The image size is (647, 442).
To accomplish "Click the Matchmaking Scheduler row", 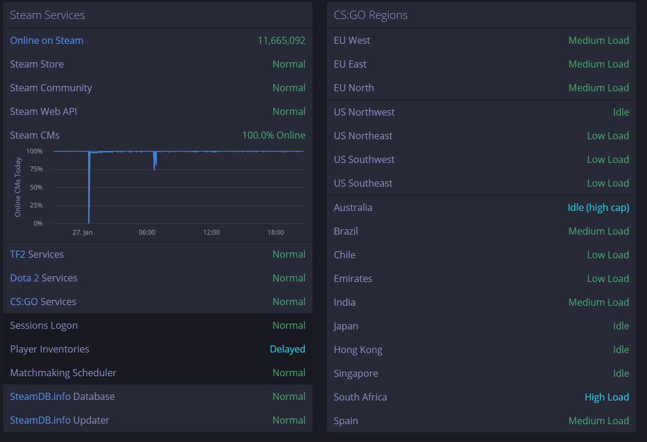I will 157,373.
